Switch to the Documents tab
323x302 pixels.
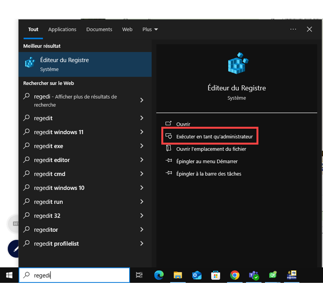(99, 29)
